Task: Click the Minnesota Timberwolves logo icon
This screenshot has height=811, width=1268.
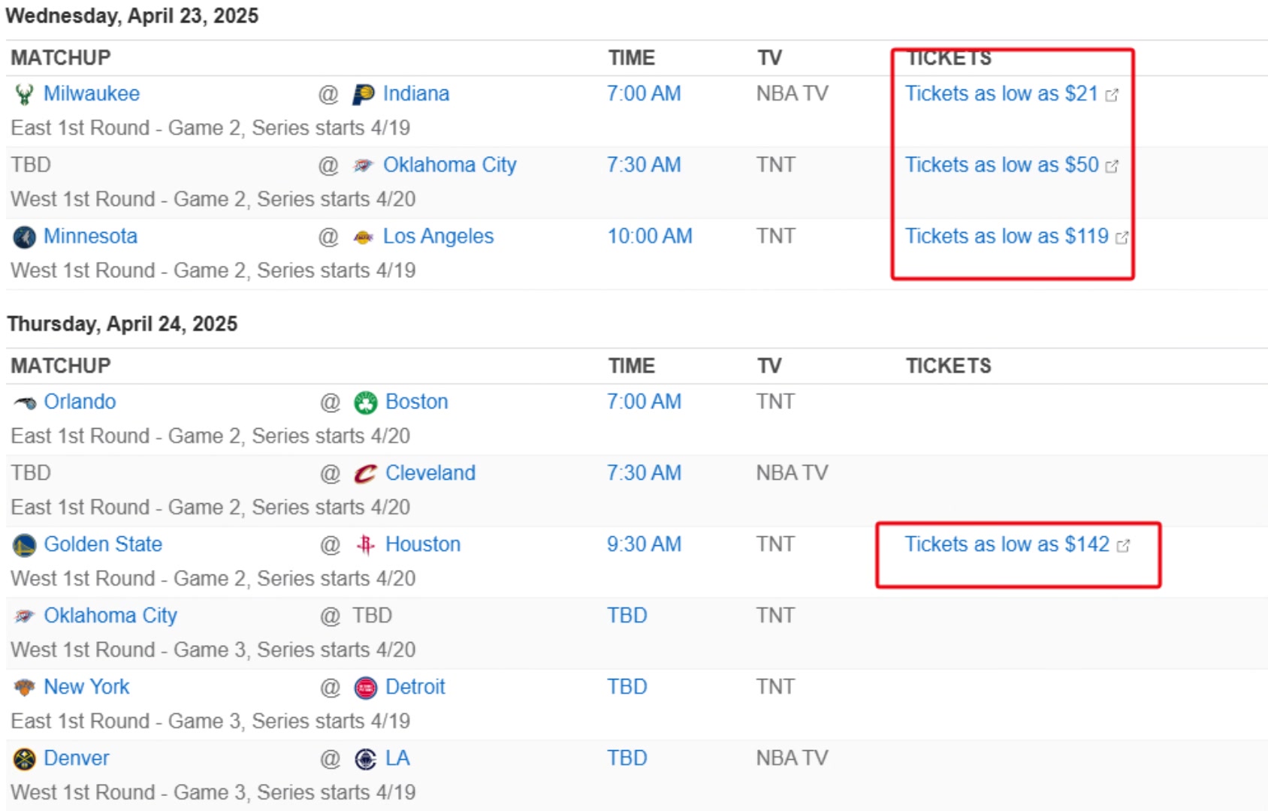Action: point(24,237)
